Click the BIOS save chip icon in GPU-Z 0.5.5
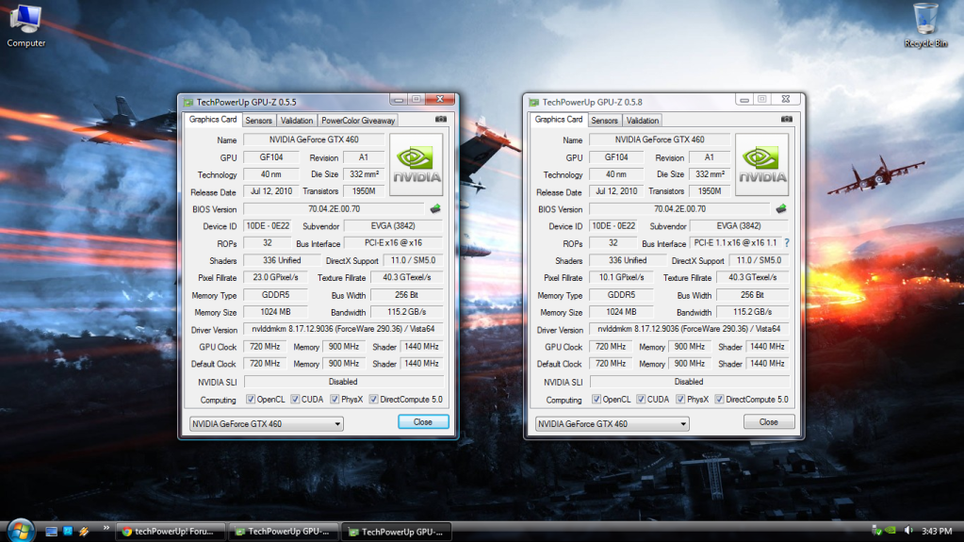964x542 pixels. pyautogui.click(x=435, y=209)
